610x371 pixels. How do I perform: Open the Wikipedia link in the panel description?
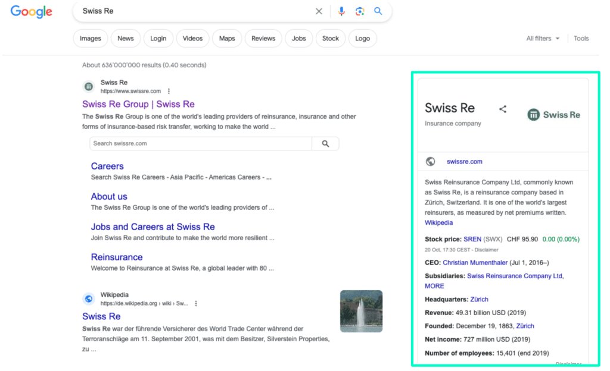438,223
